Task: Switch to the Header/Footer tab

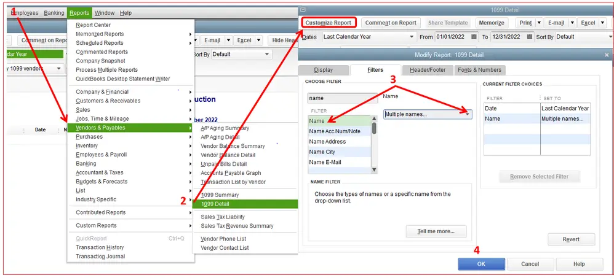Action: [427, 70]
